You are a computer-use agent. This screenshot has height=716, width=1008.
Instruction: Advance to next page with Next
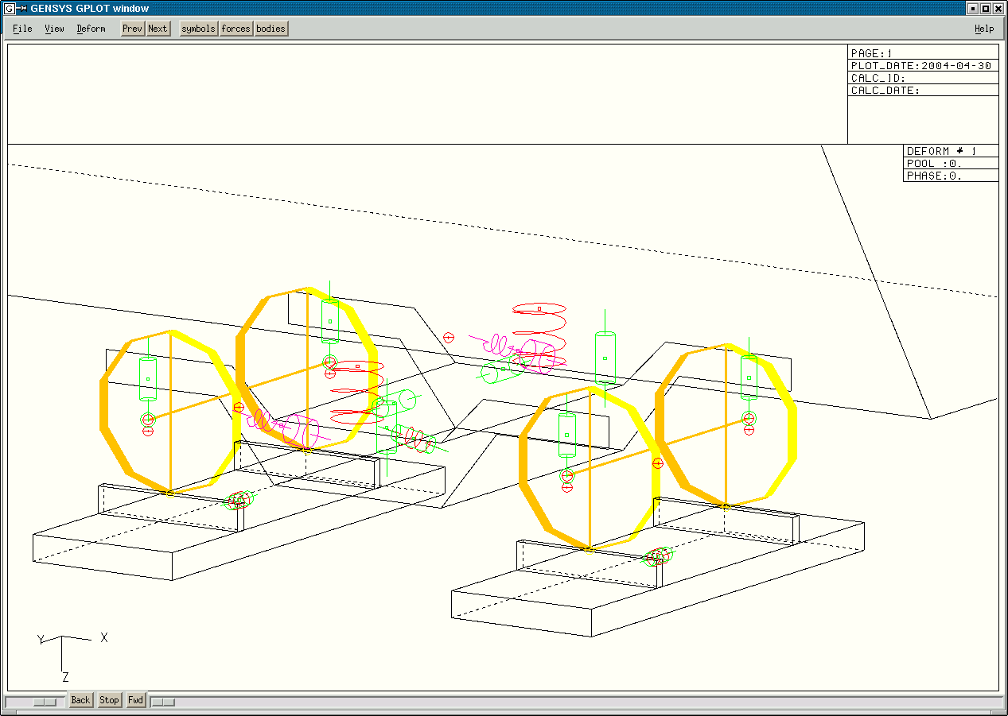[x=157, y=29]
